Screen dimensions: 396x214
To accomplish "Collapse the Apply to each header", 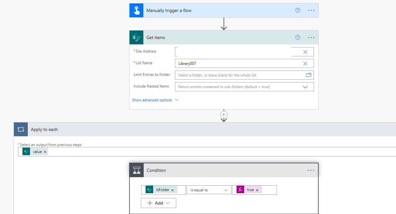I will 205,129.
